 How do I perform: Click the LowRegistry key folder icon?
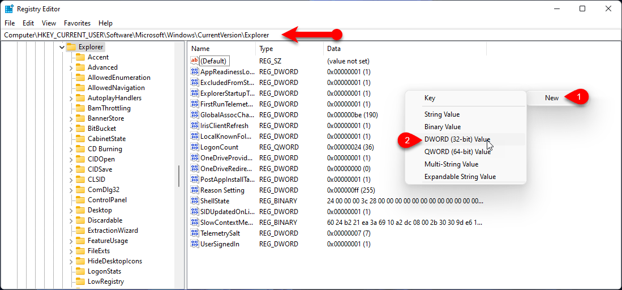[x=80, y=282]
